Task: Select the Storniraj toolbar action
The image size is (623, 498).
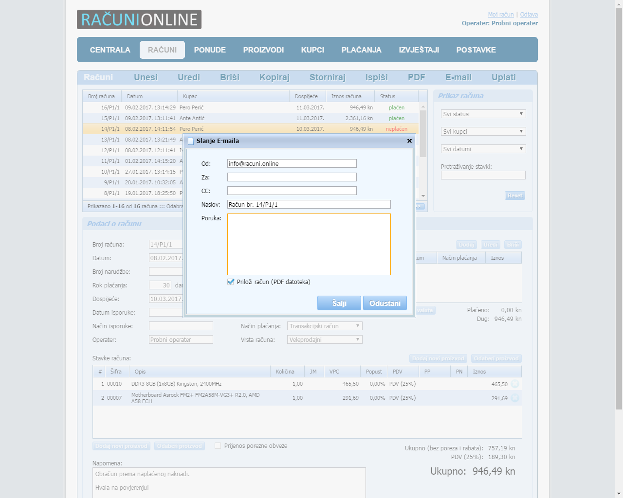Action: (x=327, y=77)
